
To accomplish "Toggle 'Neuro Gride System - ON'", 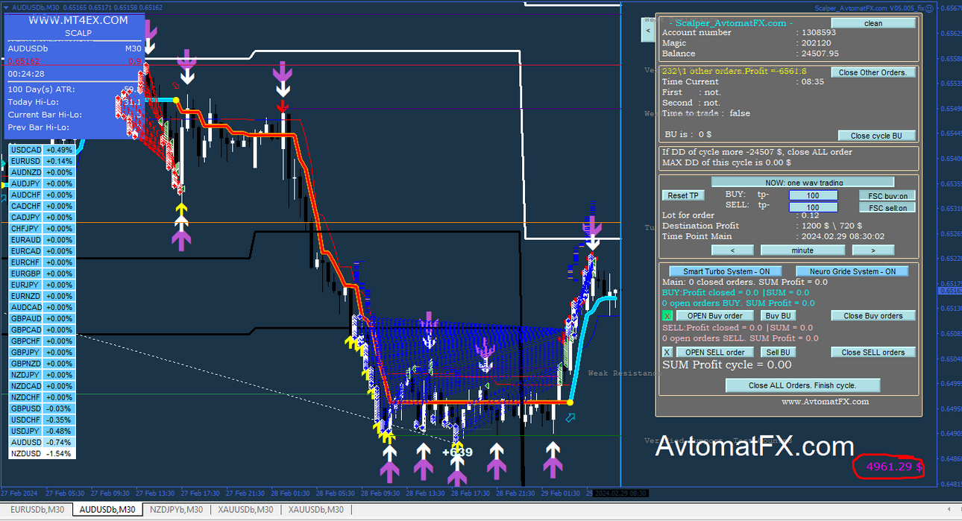I will tap(852, 271).
